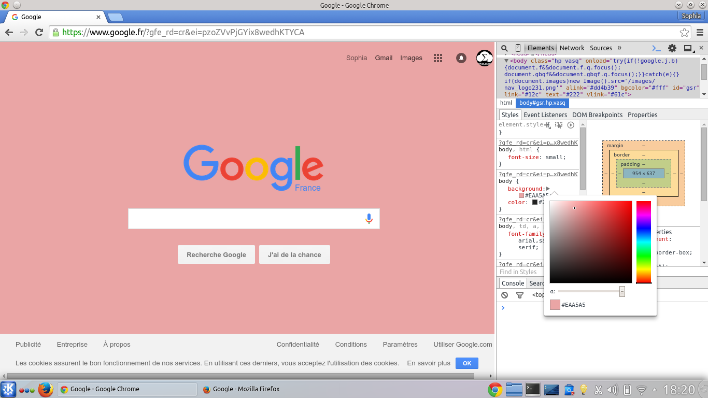Switch to the Network panel
The height and width of the screenshot is (398, 708).
coord(572,48)
